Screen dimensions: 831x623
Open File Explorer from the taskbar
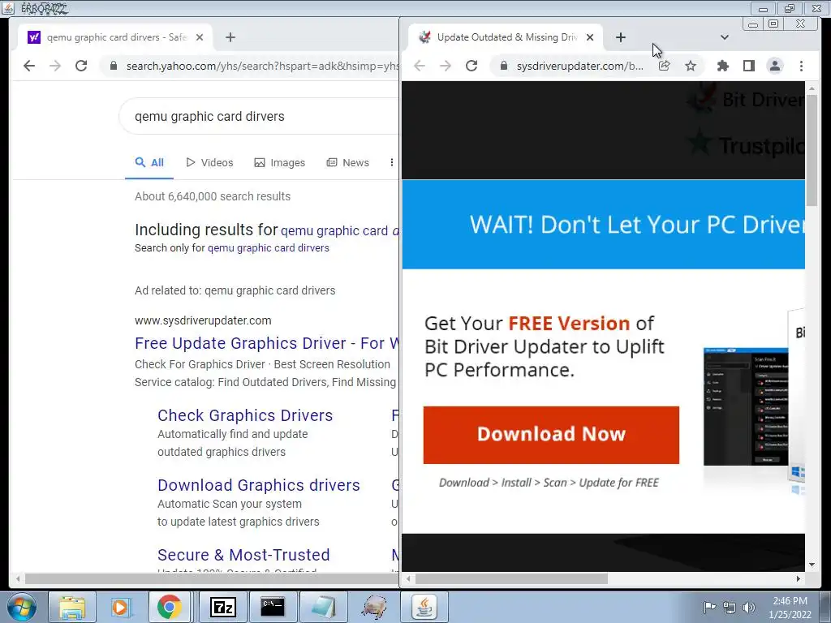(72, 607)
